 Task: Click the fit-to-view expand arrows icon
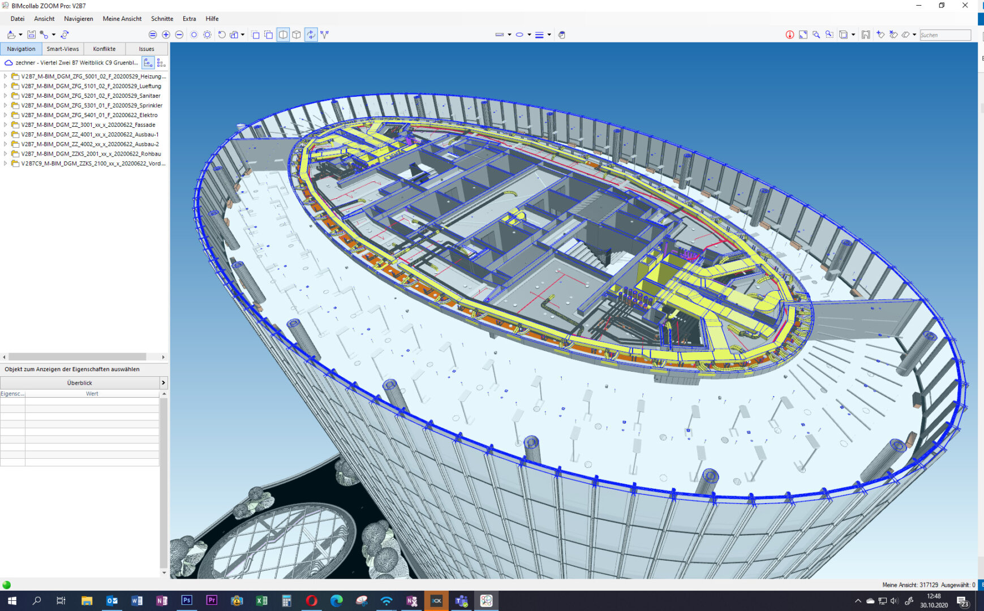click(x=802, y=35)
